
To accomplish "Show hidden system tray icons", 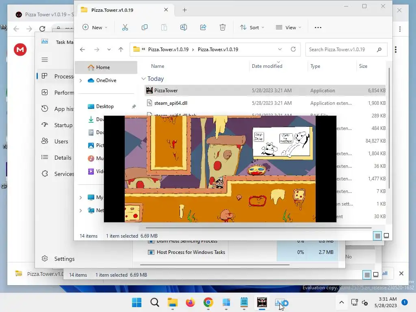I will point(341,302).
